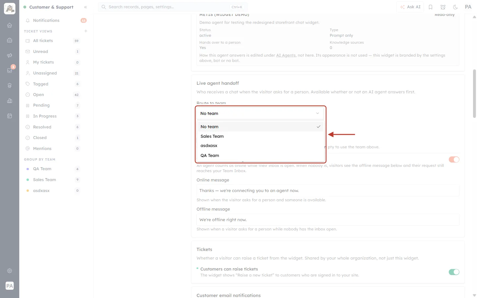Click the briefcase icon in the left rail
This screenshot has width=477, height=298.
(x=10, y=40)
